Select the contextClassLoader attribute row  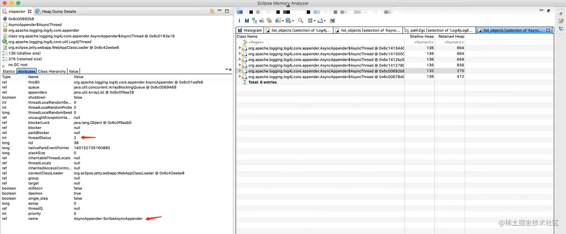coord(116,173)
